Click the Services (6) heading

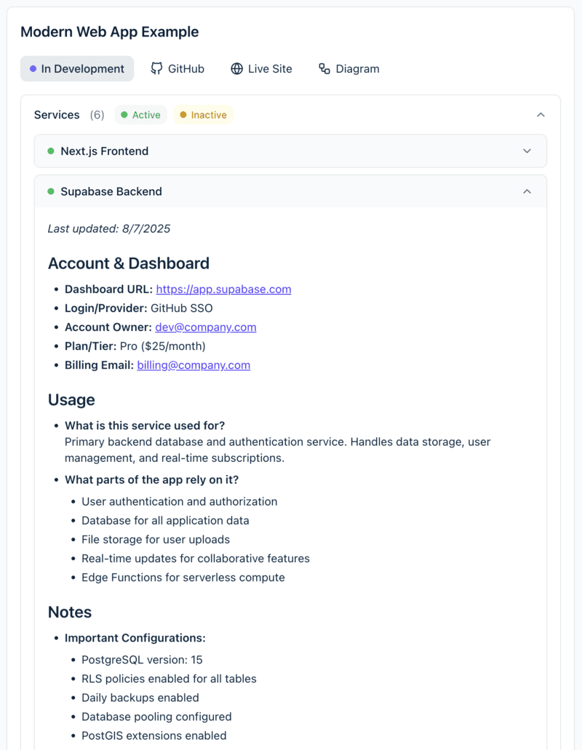(68, 114)
